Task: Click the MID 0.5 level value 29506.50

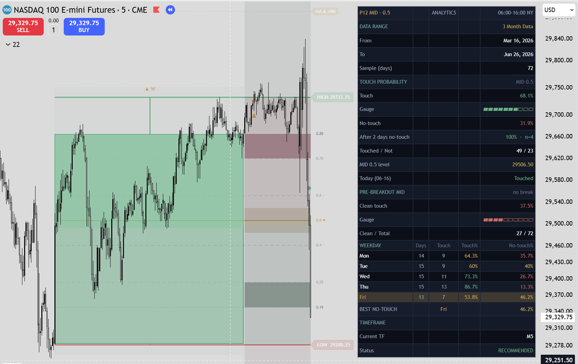Action: tap(522, 165)
